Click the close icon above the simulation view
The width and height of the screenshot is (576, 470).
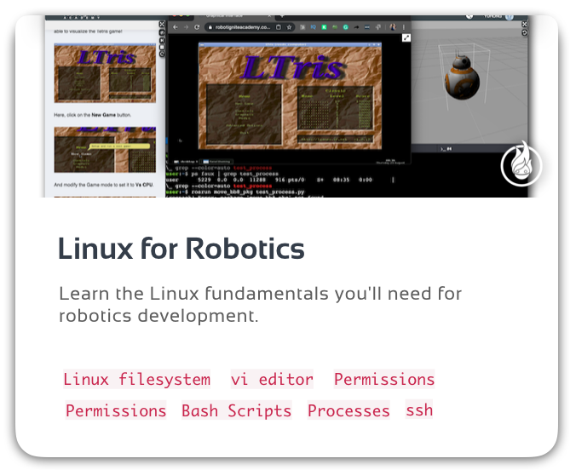click(525, 24)
